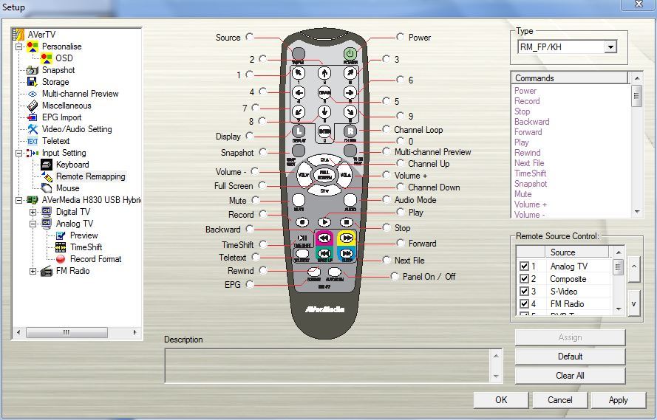
Task: Collapse the Analog TV tree node
Action: tap(33, 224)
